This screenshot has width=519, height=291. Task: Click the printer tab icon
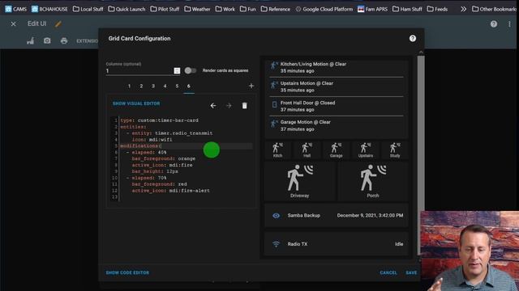pyautogui.click(x=64, y=40)
